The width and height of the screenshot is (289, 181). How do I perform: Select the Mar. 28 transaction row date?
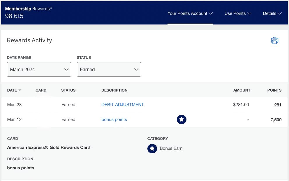[15, 105]
